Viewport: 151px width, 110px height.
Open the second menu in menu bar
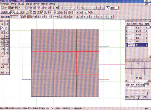pyautogui.click(x=14, y=4)
